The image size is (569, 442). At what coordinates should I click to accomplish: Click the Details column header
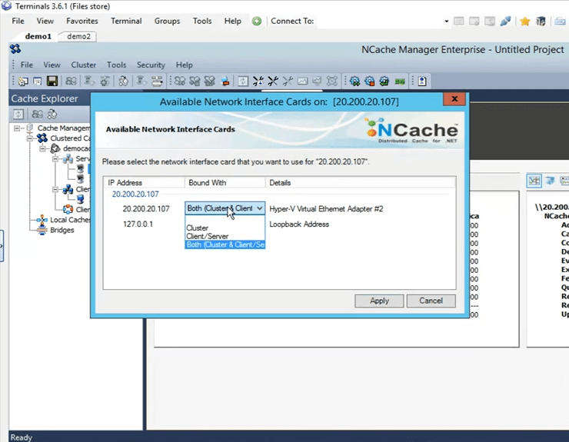pyautogui.click(x=360, y=182)
